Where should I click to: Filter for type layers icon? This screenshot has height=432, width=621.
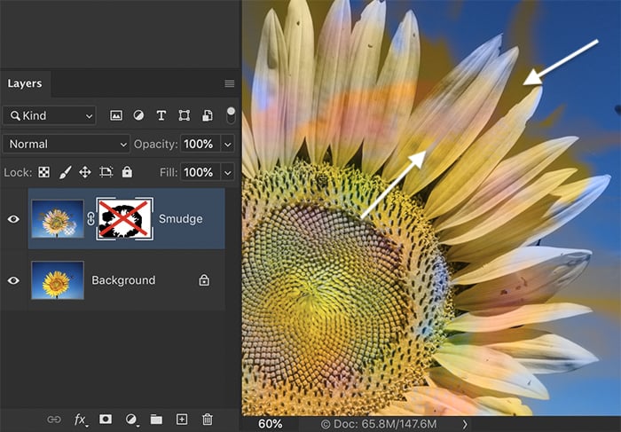coord(161,115)
